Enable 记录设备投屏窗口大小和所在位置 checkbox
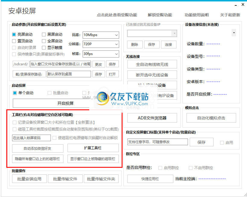The height and width of the screenshot is (197, 247). [14, 122]
